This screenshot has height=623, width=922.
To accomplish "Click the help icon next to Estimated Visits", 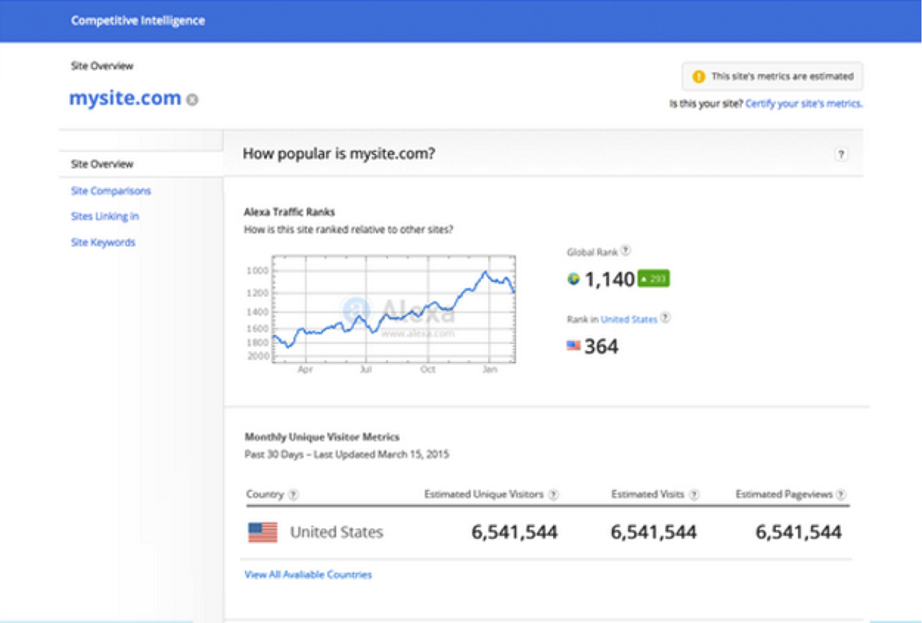I will point(694,495).
